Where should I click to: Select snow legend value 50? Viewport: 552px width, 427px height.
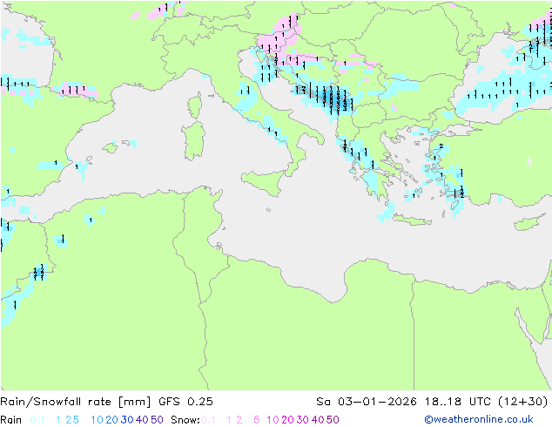(333, 420)
